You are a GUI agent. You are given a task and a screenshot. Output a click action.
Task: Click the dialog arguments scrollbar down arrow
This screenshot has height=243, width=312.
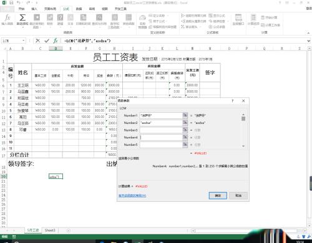pos(243,146)
